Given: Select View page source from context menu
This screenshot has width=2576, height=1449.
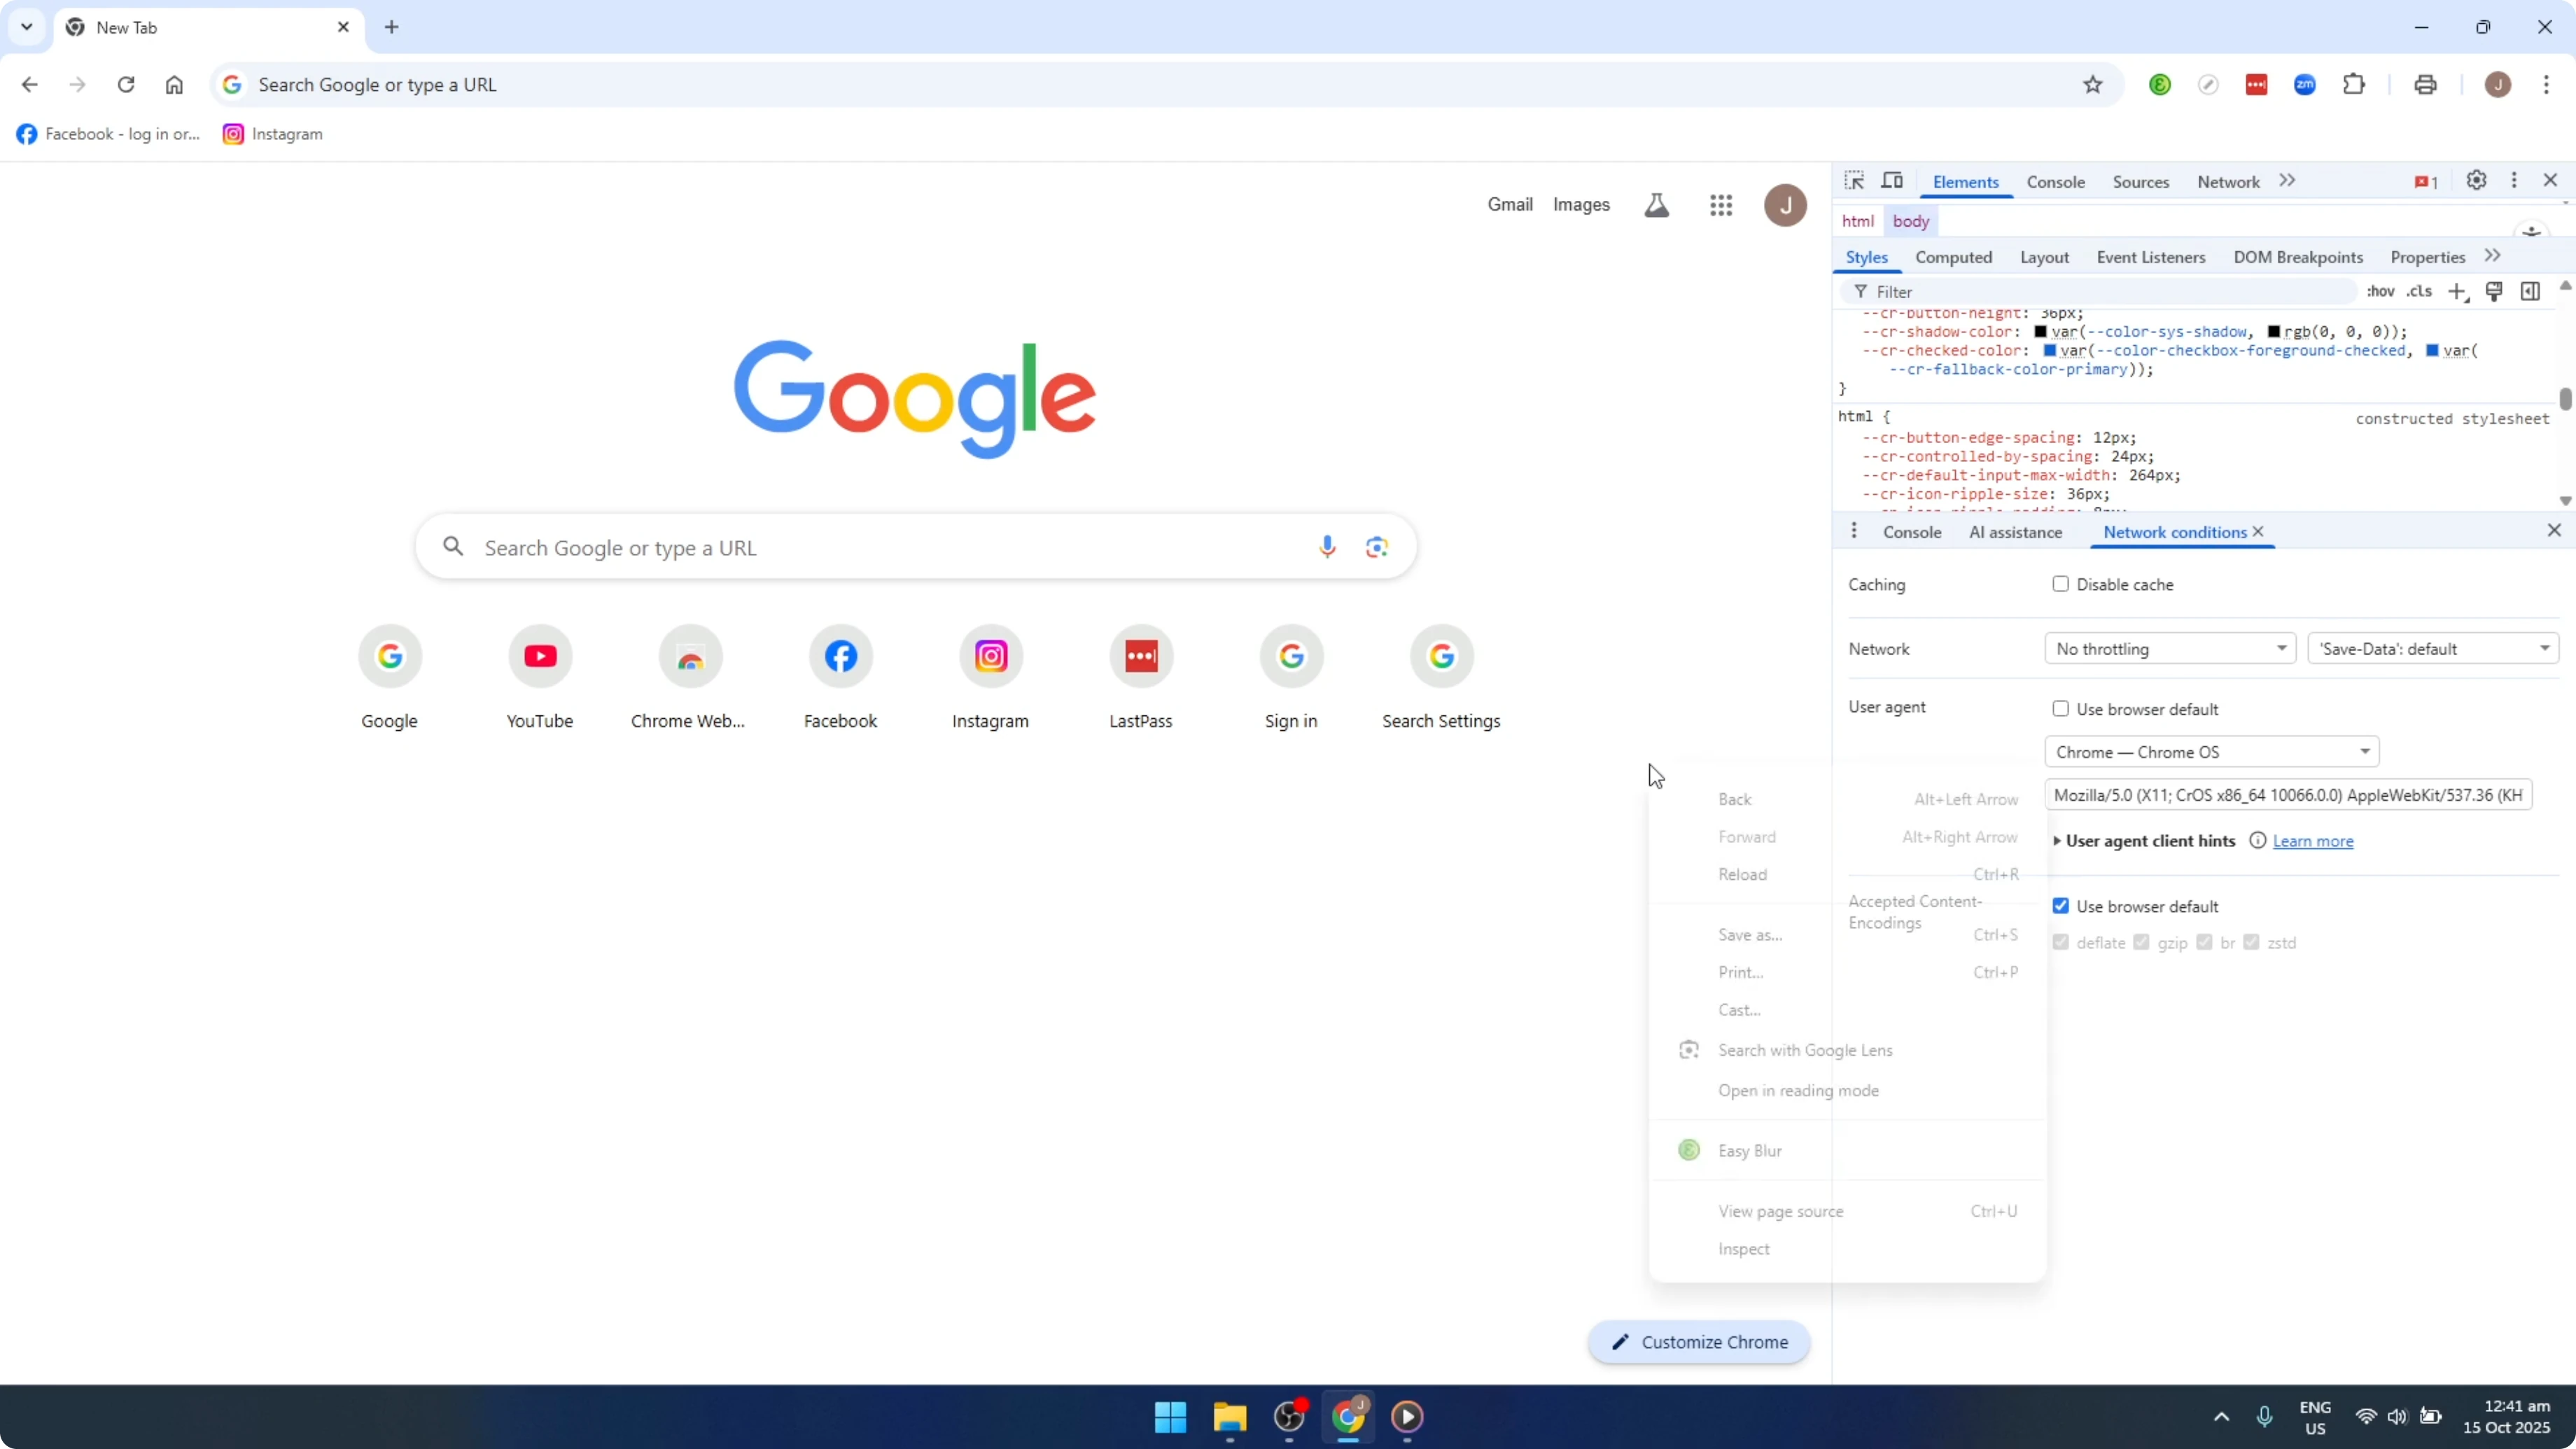Looking at the screenshot, I should [1781, 1211].
